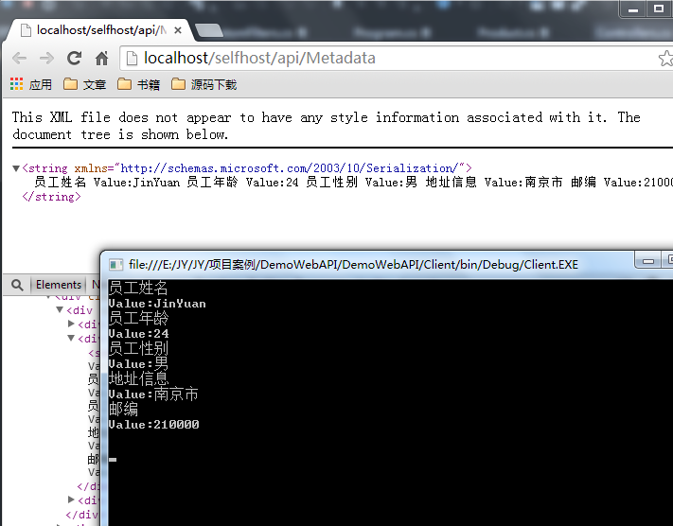This screenshot has height=526, width=673.
Task: Open the 书籍 bookmark folder
Action: 138,84
